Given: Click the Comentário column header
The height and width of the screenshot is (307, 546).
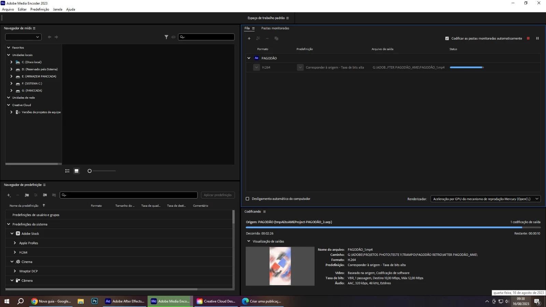Looking at the screenshot, I should (201, 206).
